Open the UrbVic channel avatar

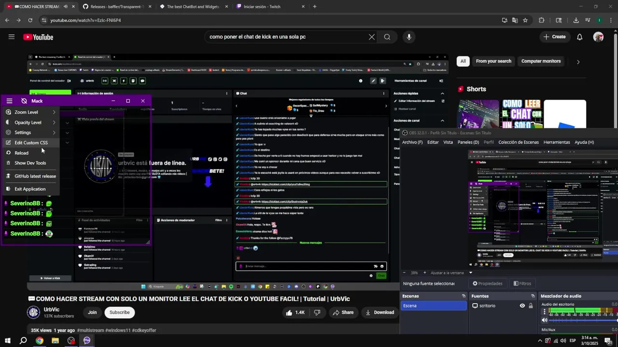click(x=33, y=312)
